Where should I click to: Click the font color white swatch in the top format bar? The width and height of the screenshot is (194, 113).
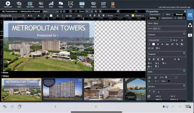tap(51, 16)
